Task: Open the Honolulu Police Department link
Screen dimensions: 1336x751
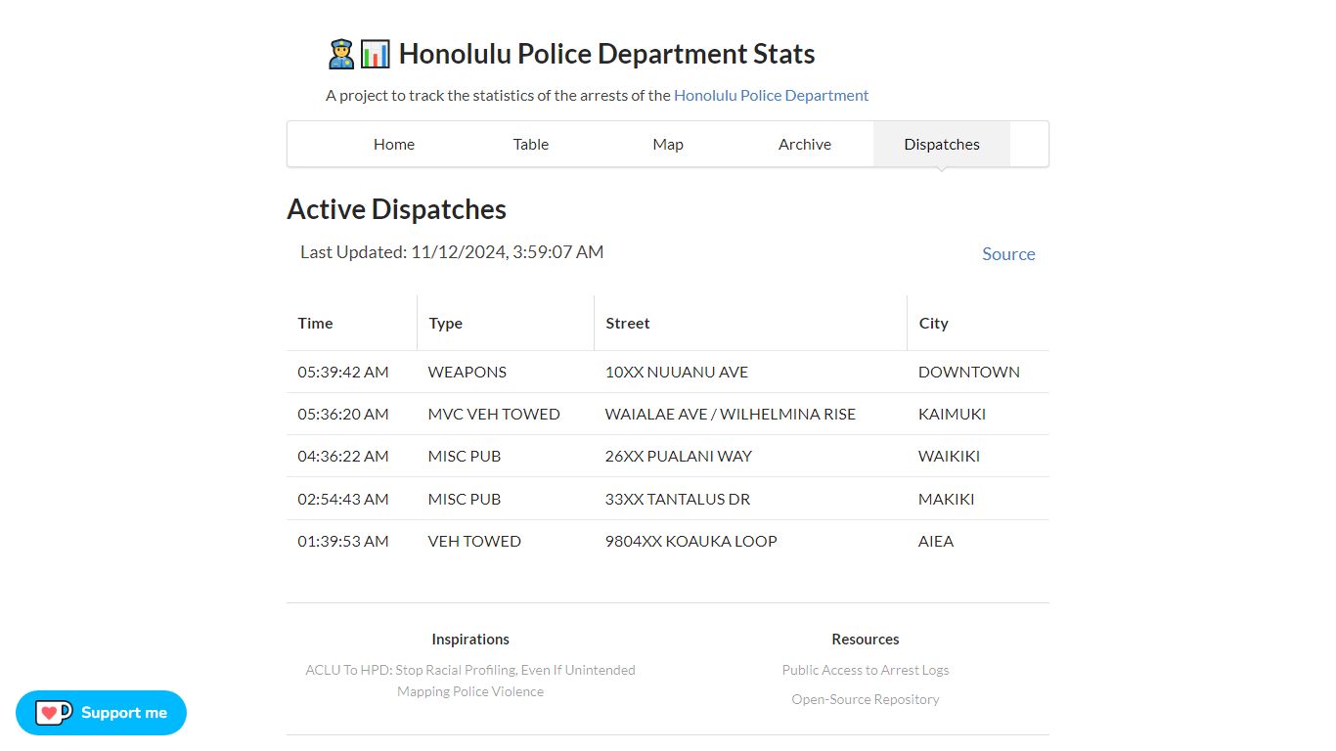Action: coord(772,95)
